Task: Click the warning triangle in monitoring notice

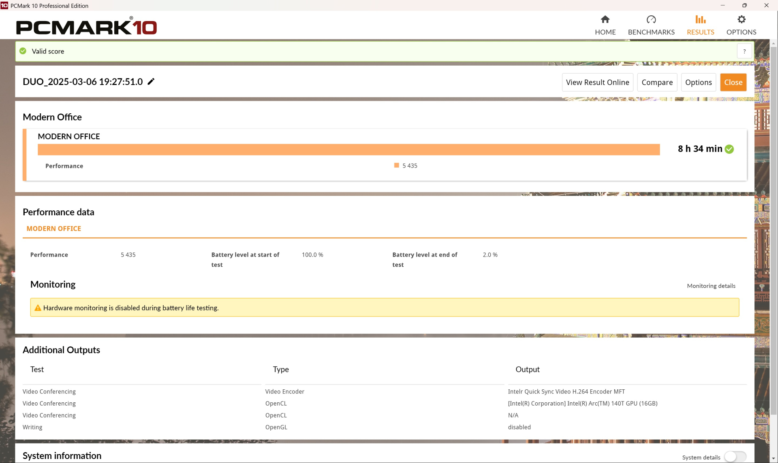Action: (38, 308)
